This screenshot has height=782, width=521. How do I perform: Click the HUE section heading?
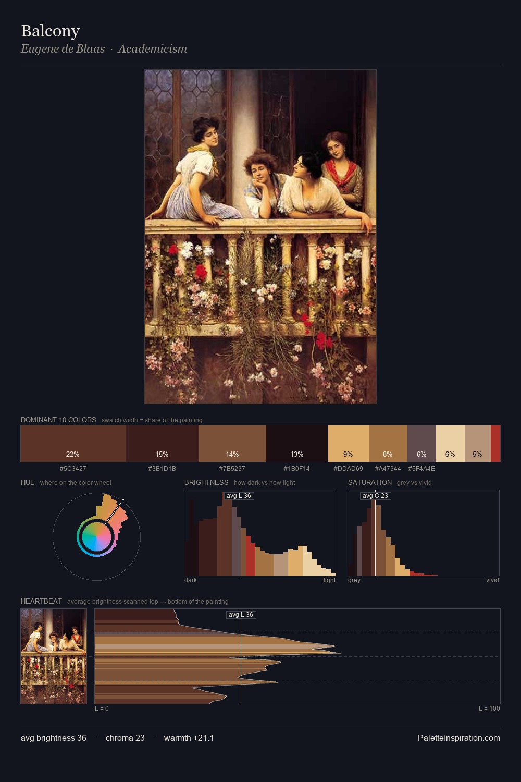(x=28, y=482)
